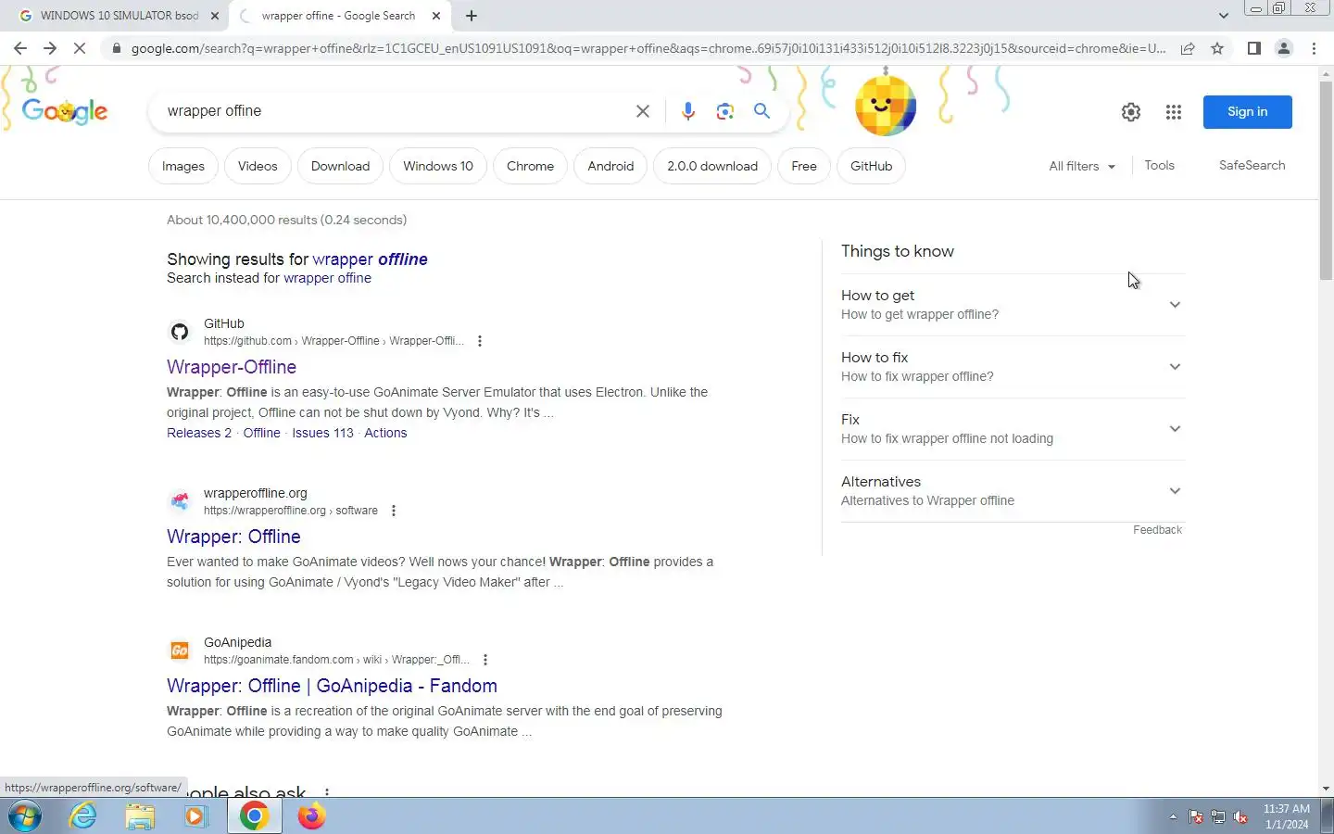Open the Issues 113 sitelink
Image resolution: width=1334 pixels, height=834 pixels.
[x=322, y=433]
